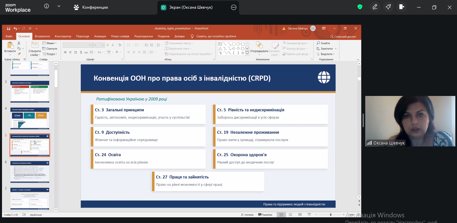Click the Save icon in PowerPoint
Image resolution: width=457 pixels, height=223 pixels.
tap(8, 29)
